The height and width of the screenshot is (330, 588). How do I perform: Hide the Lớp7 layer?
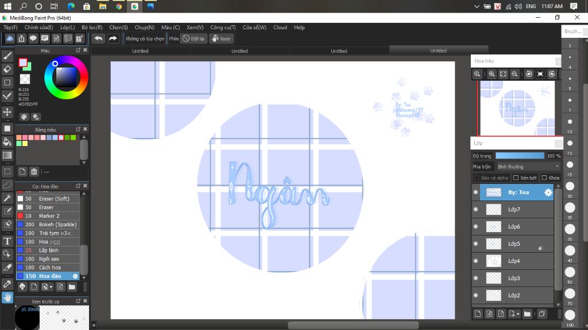[476, 210]
